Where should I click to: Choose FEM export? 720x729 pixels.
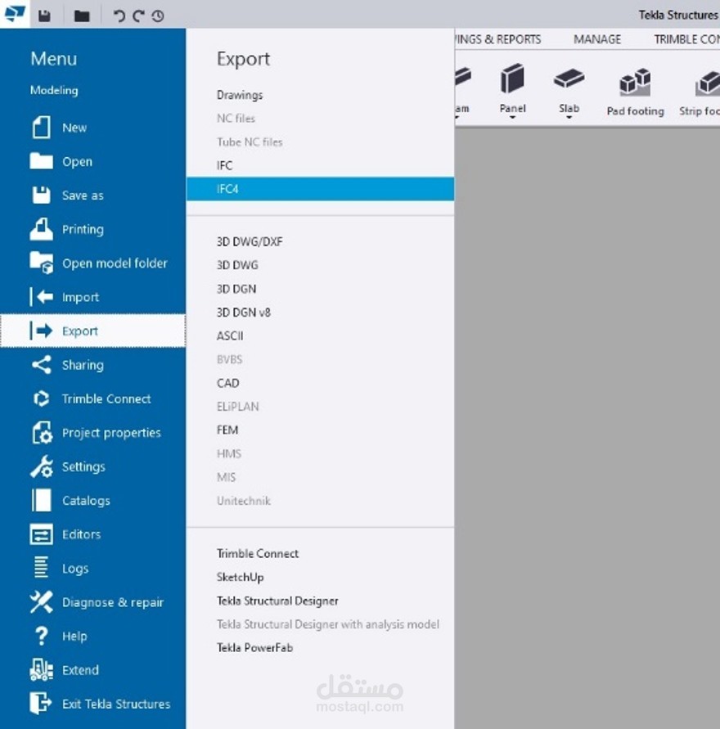[x=227, y=430]
